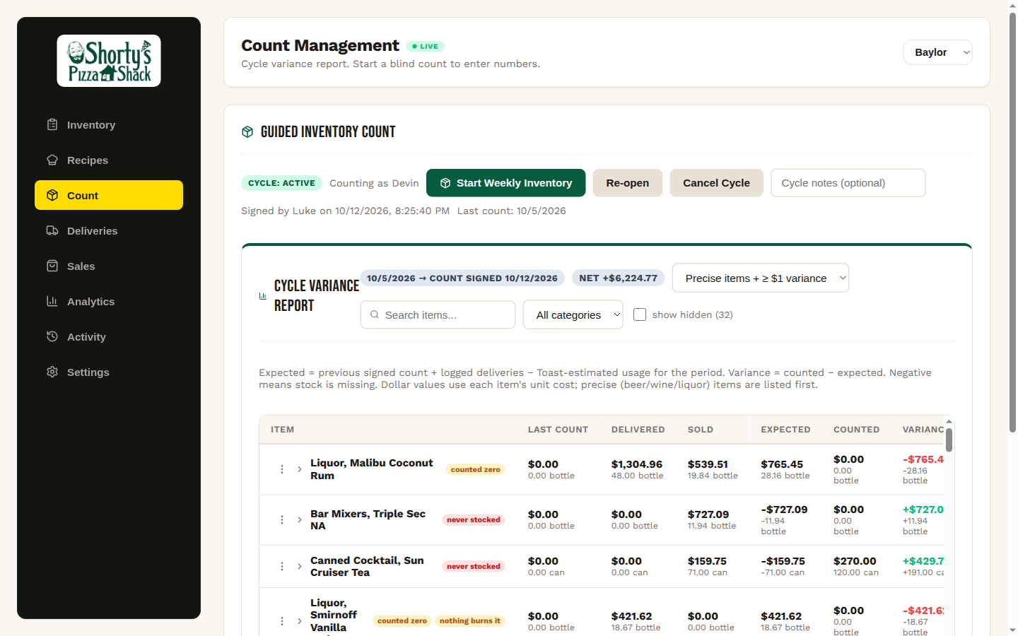Click Start Weekly Inventory button
Viewport: 1018px width, 636px height.
(x=506, y=183)
